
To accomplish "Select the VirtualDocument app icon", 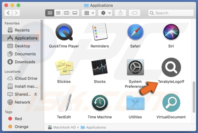I will (171, 103).
